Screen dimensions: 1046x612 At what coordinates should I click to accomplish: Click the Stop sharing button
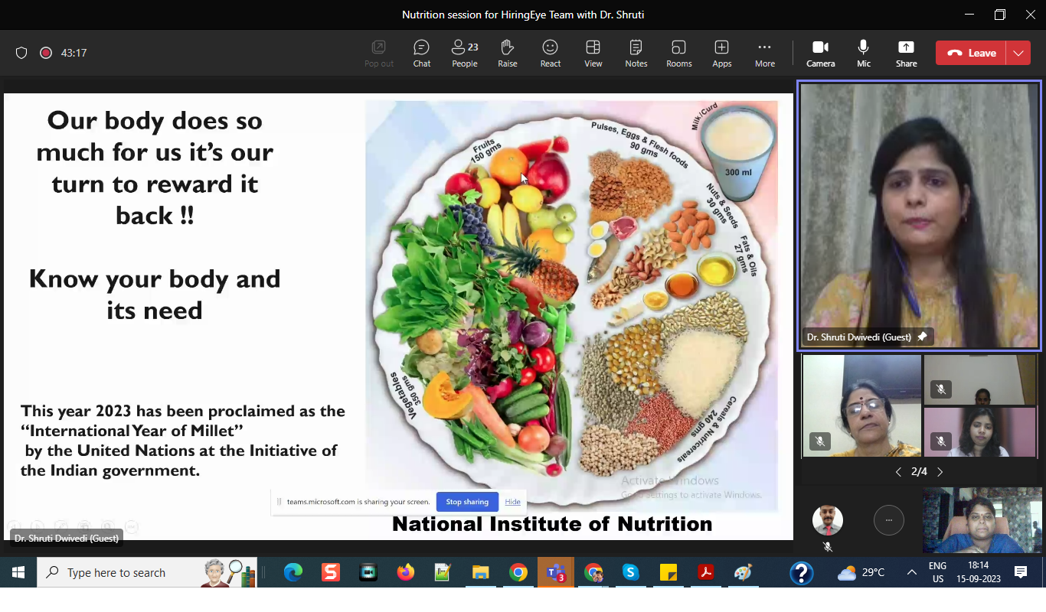coord(467,502)
